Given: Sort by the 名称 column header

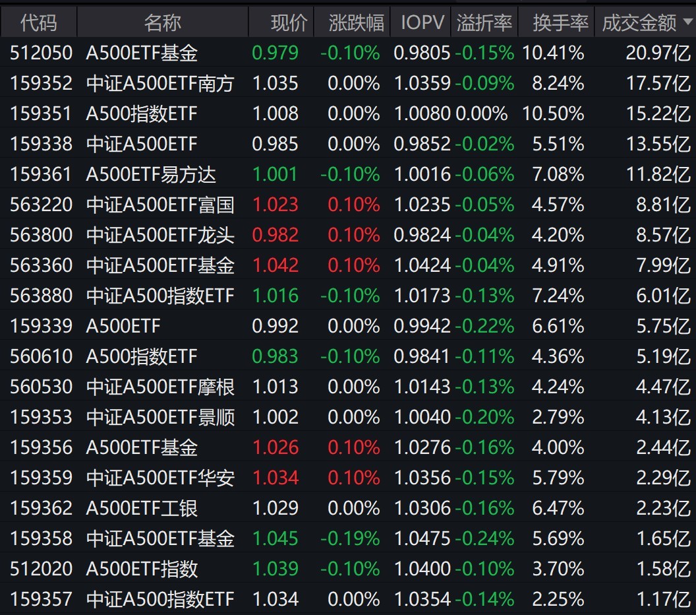Looking at the screenshot, I should [x=162, y=22].
